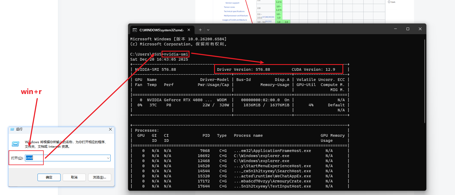Screen dimensions: 455x195
Task: Click the Driver Version: 576.88 text
Action: [x=243, y=69]
